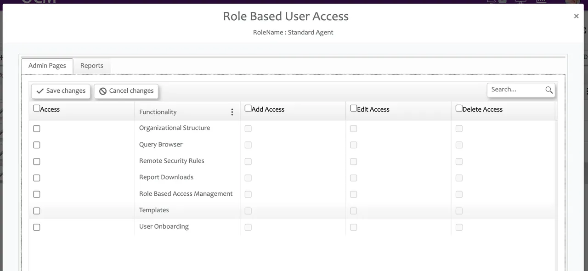Check the User Onboarding access checkbox

click(37, 227)
